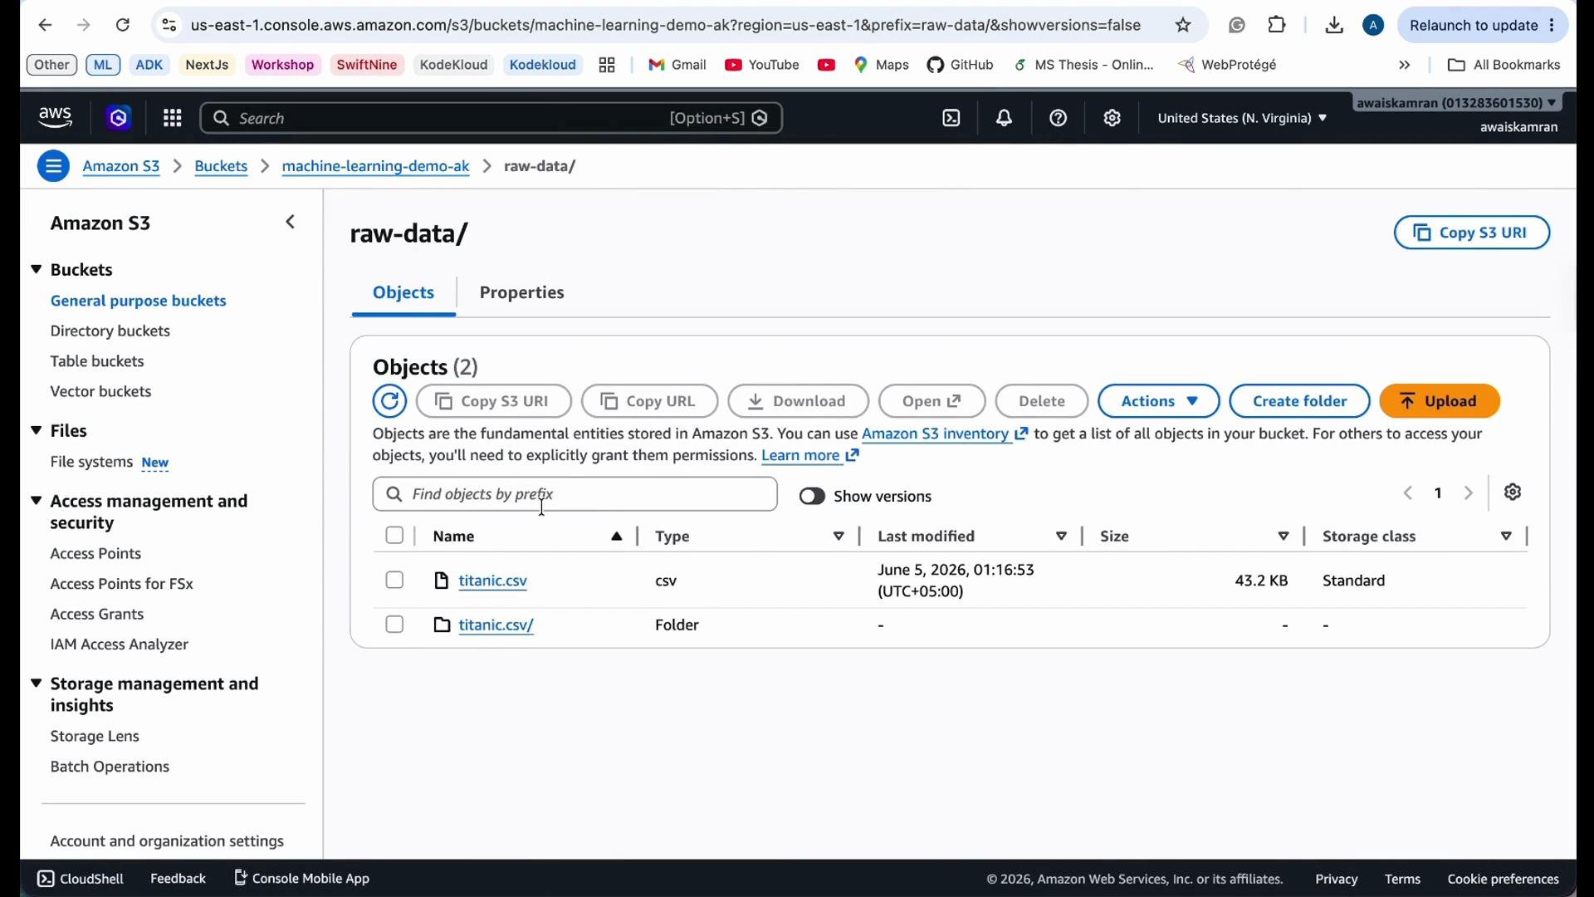Click the orange Upload button

[x=1441, y=402]
